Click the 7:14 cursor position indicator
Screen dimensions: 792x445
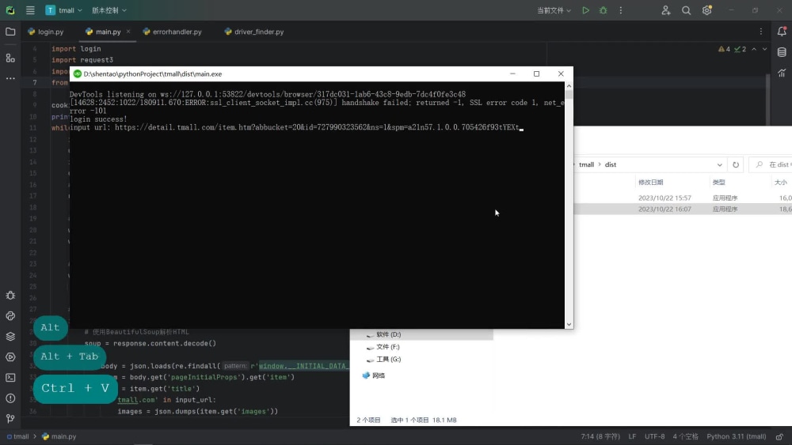click(x=600, y=436)
